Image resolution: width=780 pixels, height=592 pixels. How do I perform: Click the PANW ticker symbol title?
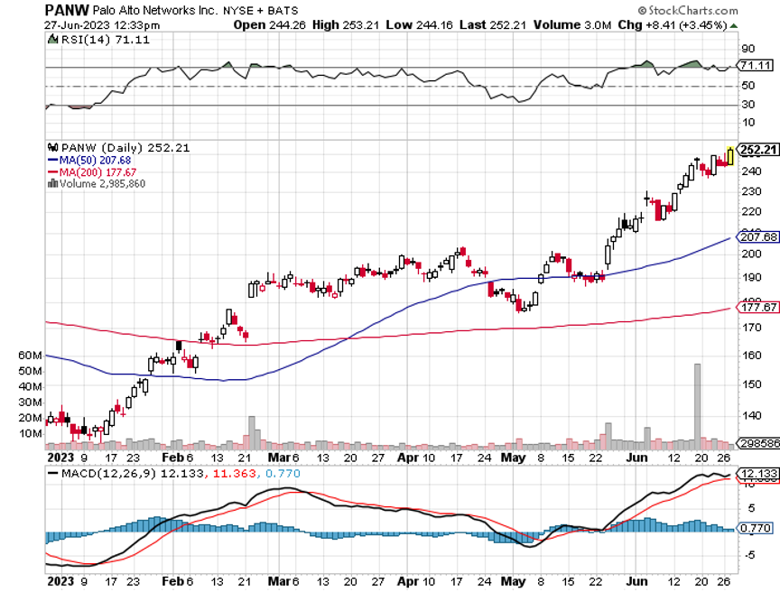tap(67, 10)
